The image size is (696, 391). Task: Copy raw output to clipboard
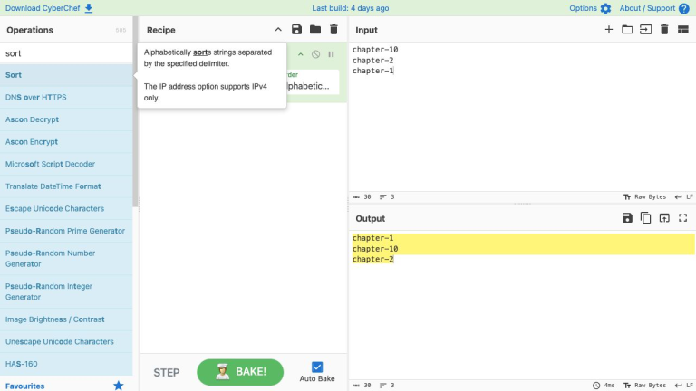646,217
